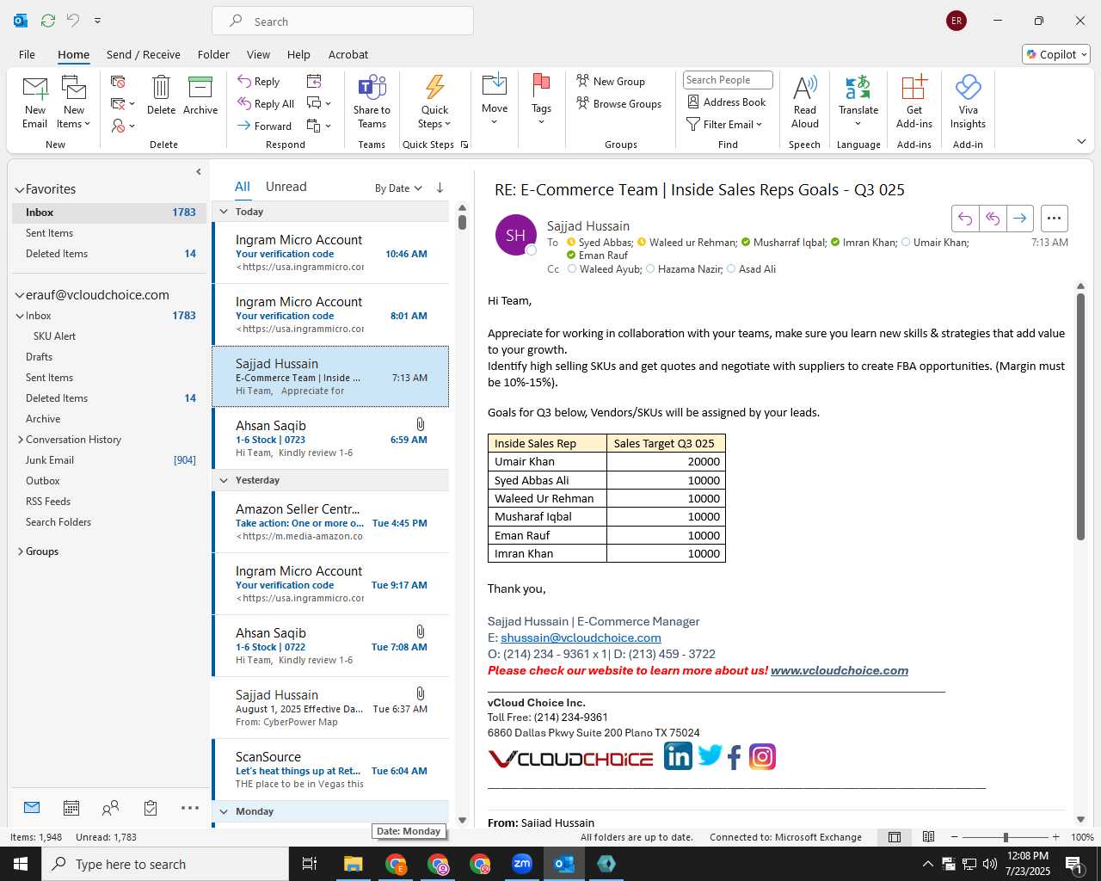The image size is (1101, 881).
Task: Open Quick Steps lightning icon
Action: pos(434,87)
